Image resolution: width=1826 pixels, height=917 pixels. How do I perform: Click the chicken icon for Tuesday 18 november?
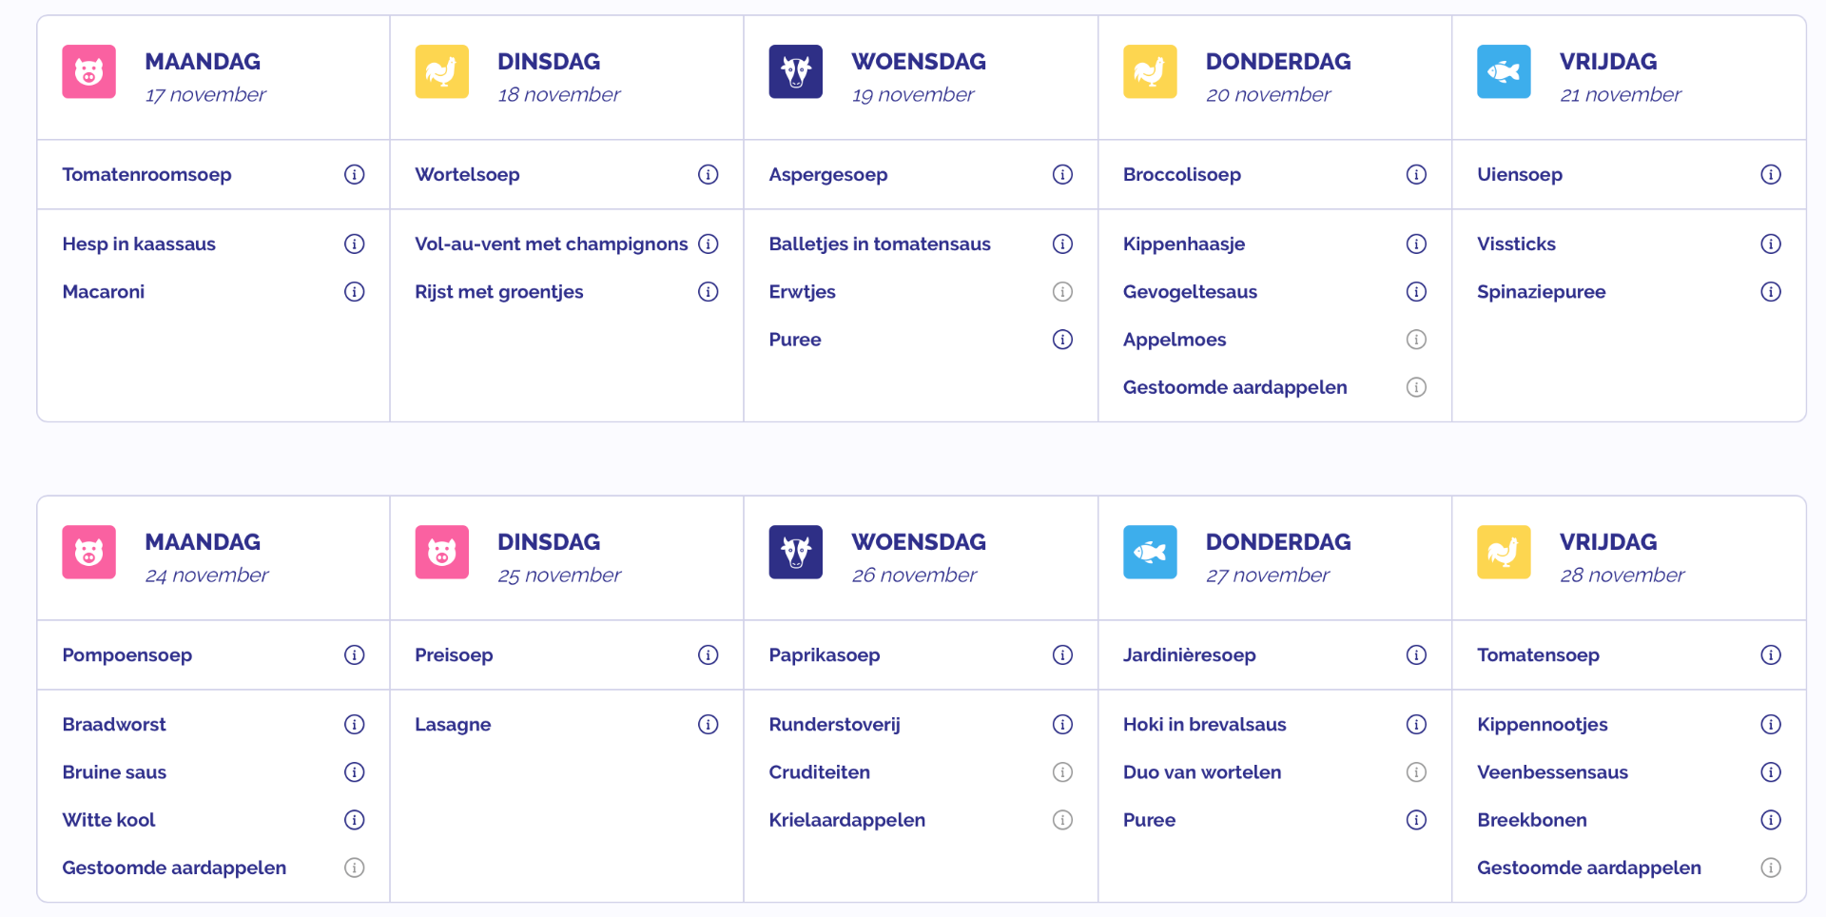point(442,72)
